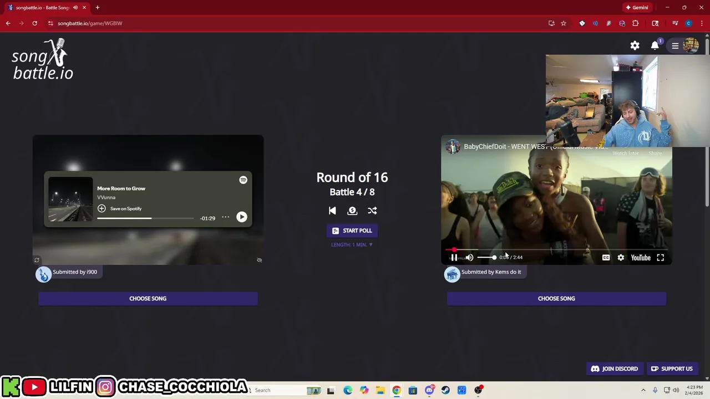Image resolution: width=710 pixels, height=399 pixels.
Task: Open the video on YouTube via logo
Action: [641, 257]
